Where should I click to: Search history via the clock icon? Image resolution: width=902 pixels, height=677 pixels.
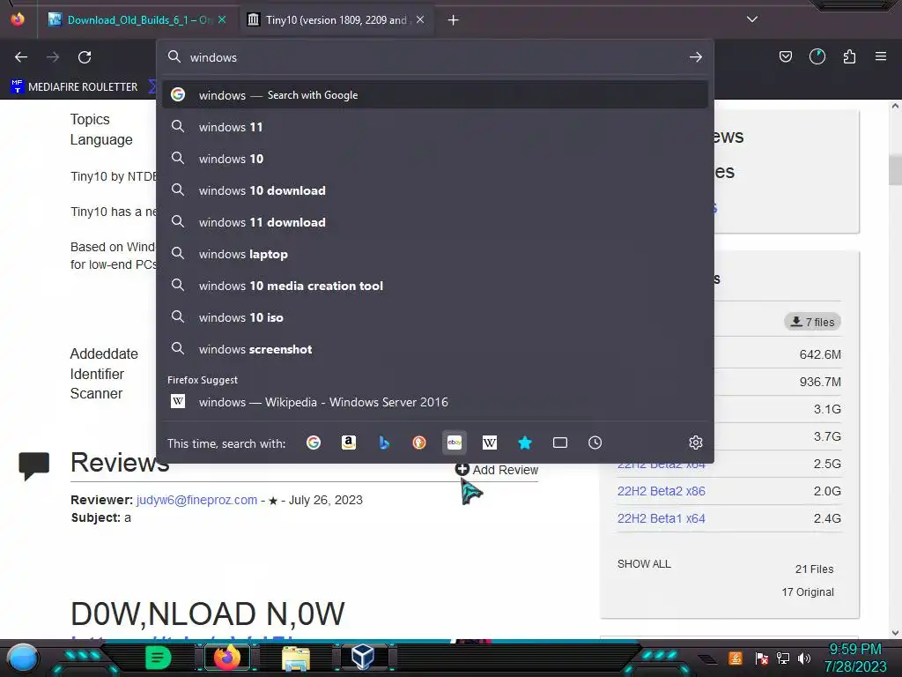pyautogui.click(x=595, y=443)
